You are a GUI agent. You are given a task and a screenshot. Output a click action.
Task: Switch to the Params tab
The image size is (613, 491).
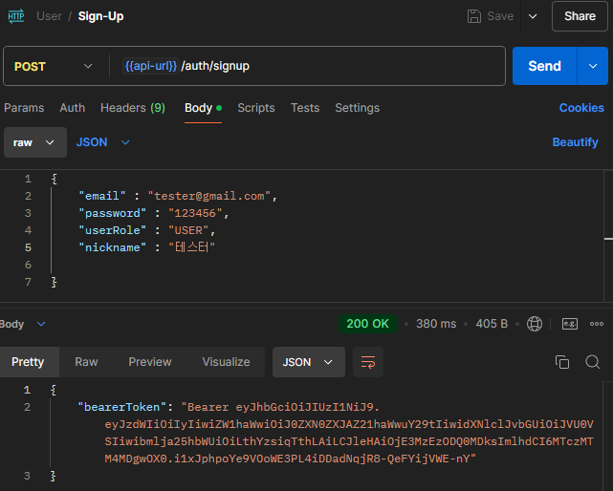(x=24, y=108)
